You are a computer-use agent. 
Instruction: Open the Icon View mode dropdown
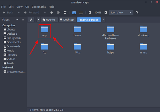[121, 13]
